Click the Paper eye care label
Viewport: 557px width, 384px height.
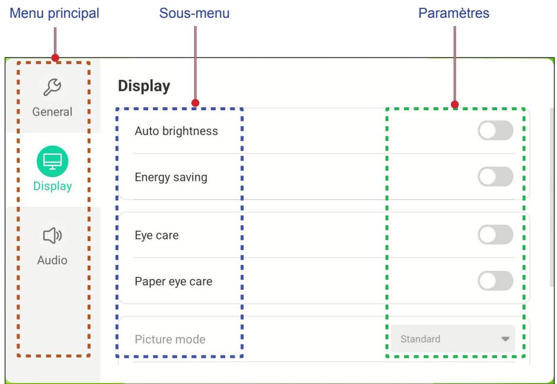click(x=174, y=281)
